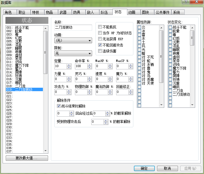
Task: Open the 特技 tab
Action: tap(37, 12)
